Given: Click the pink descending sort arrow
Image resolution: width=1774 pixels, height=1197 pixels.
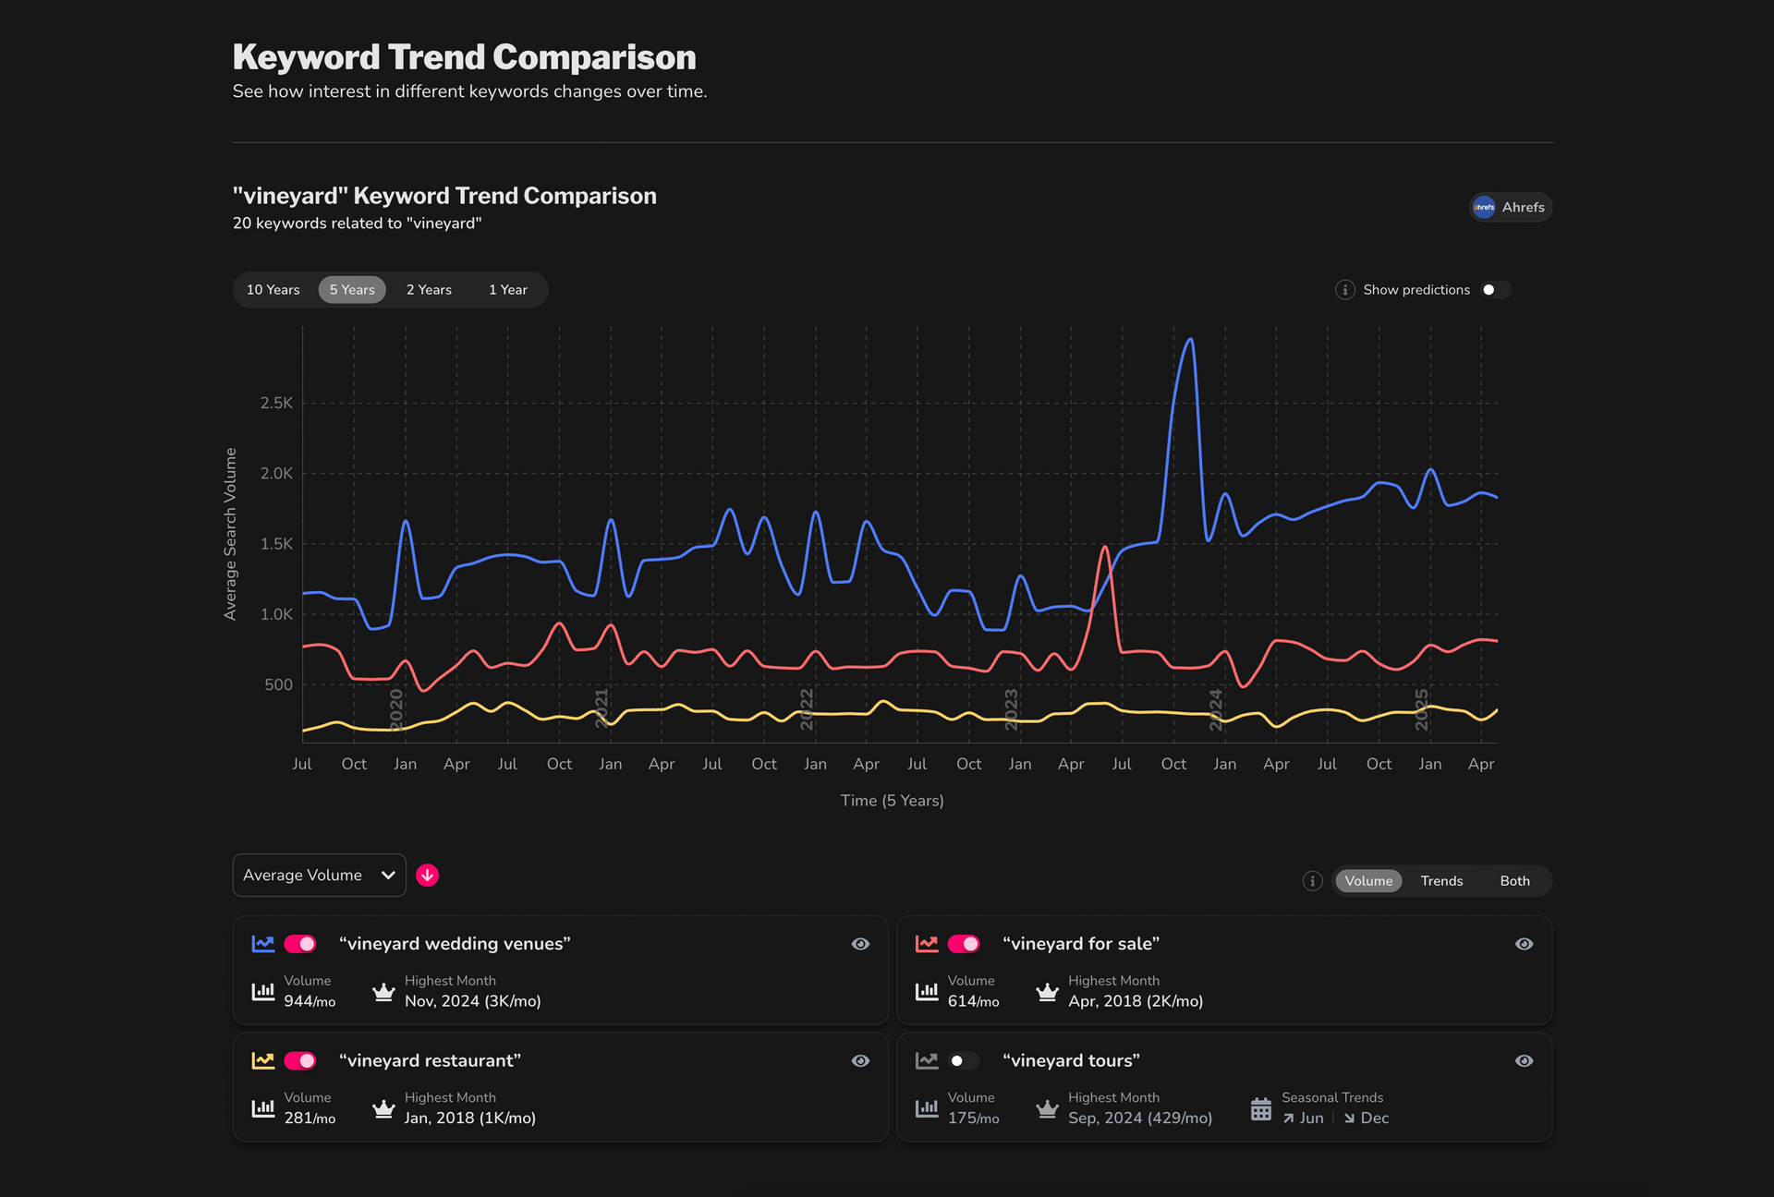Looking at the screenshot, I should click(x=428, y=875).
